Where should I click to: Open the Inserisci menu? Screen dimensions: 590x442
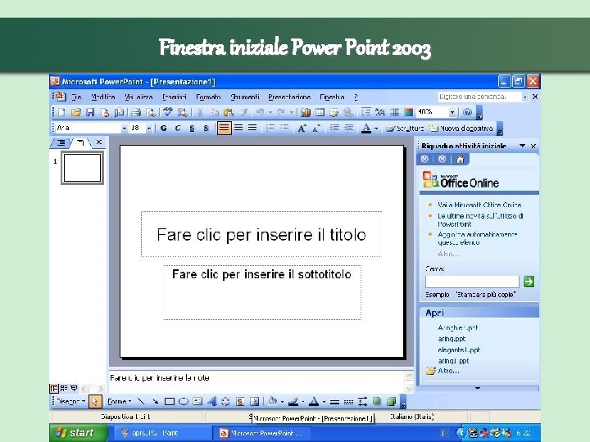175,97
